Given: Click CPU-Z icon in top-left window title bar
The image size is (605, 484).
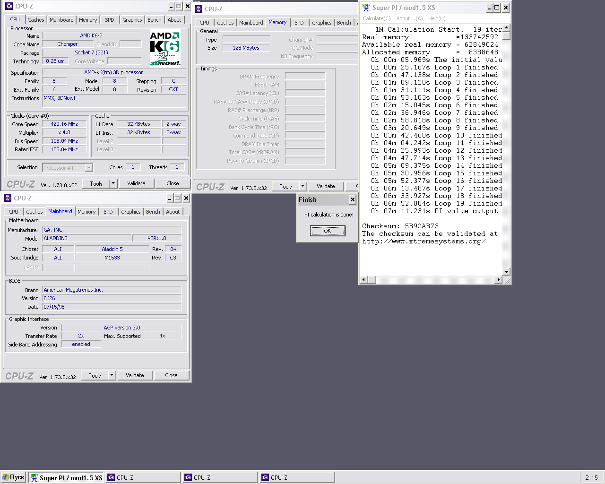Looking at the screenshot, I should 9,6.
